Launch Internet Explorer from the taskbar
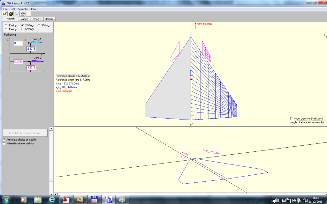Viewport: 327px width, 204px height. tap(52, 200)
